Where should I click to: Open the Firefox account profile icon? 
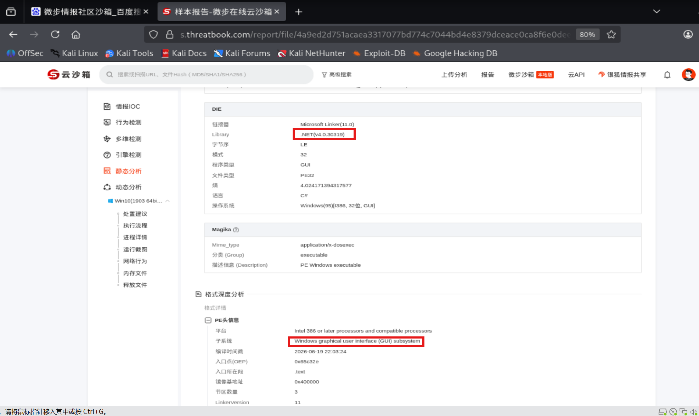click(688, 34)
